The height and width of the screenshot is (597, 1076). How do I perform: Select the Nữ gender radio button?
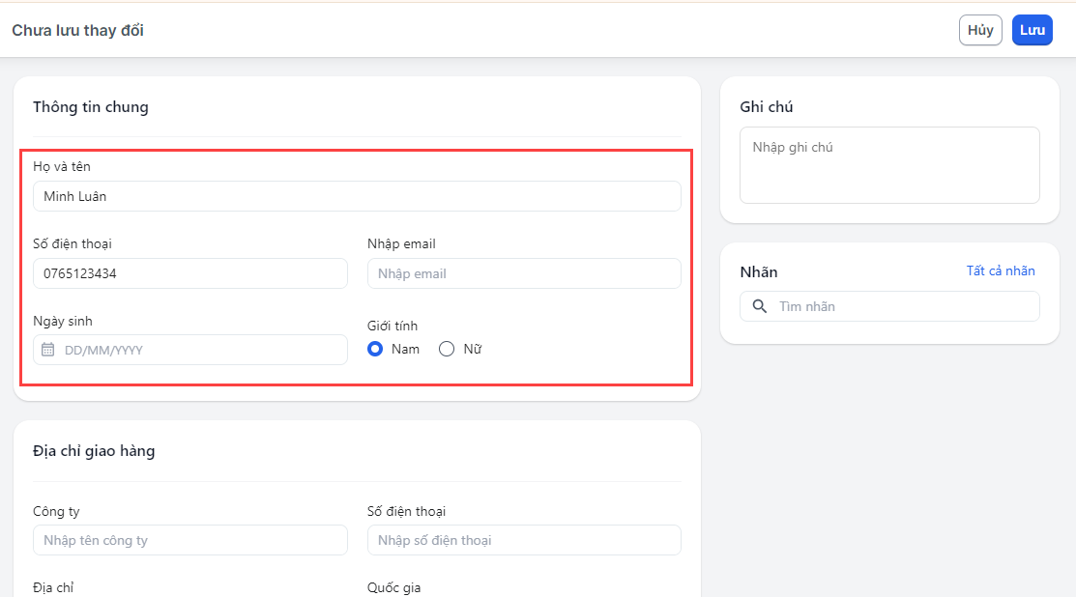pyautogui.click(x=447, y=349)
